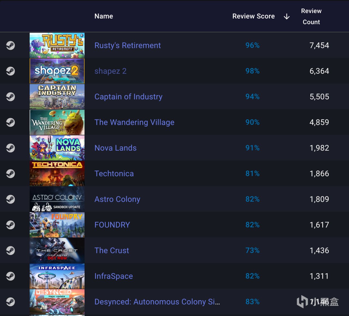Screen dimensions: 349x316
Task: Open the Captain of Industry cover image
Action: [57, 97]
